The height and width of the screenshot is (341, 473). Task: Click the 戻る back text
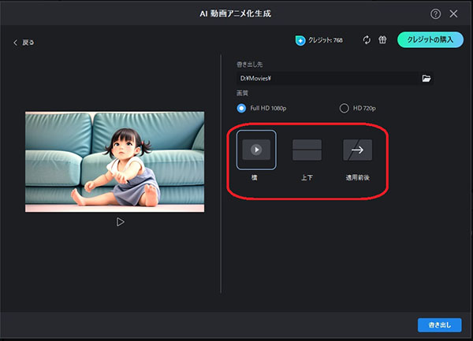[28, 43]
